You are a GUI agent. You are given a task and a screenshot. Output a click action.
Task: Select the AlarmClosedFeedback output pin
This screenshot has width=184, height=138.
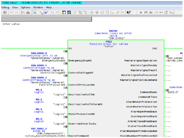coord(142,121)
